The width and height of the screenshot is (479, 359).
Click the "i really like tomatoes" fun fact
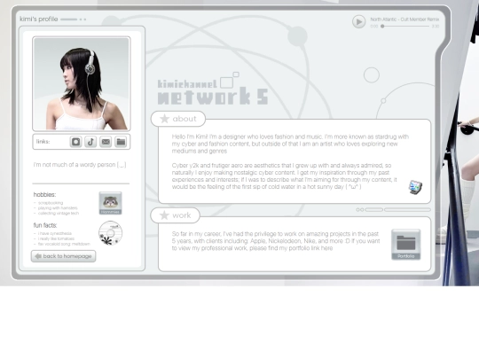pos(56,238)
